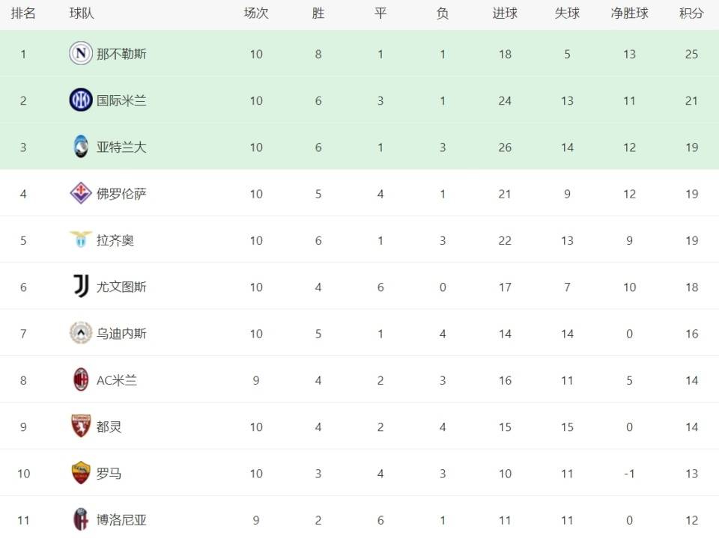Viewport: 719px width, 538px height.
Task: Click the Inter Milan club crest
Action: click(81, 100)
